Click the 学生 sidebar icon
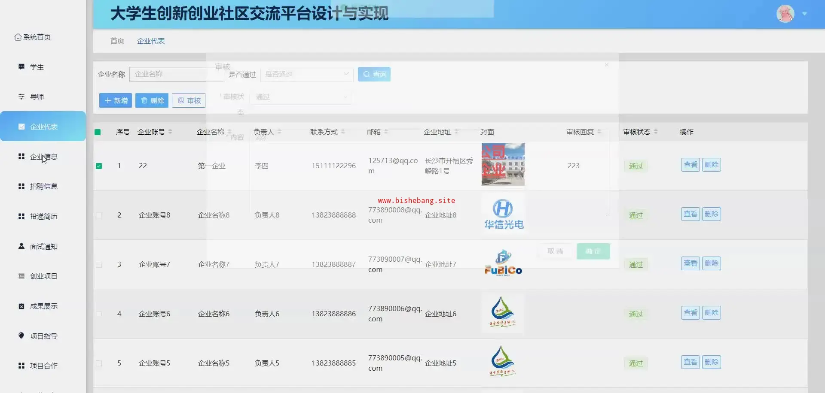The height and width of the screenshot is (393, 825). (21, 67)
